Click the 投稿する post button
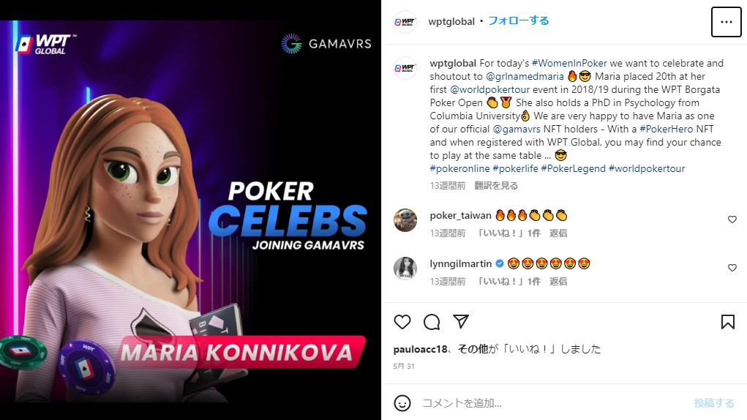Viewport: 747px width, 420px height. point(714,403)
